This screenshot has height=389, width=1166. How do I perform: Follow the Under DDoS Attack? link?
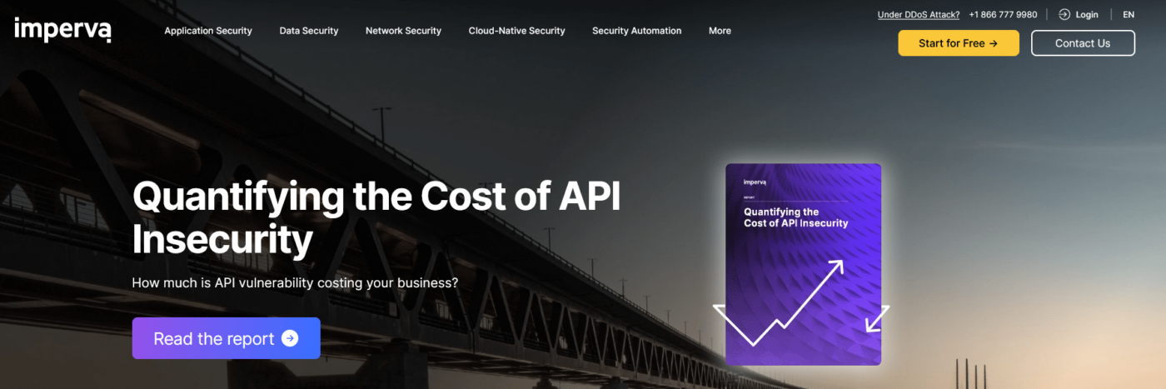coord(918,14)
